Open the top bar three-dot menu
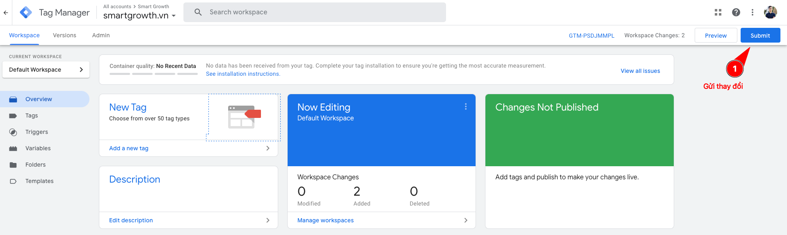 coord(752,12)
